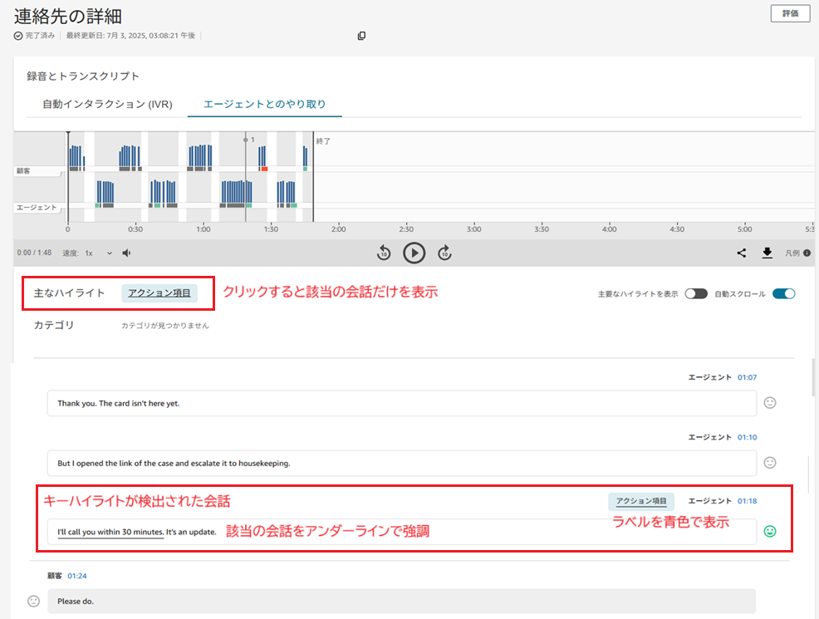Click アクション項目 label on 01:18 message
Viewport: 819px width, 619px height.
(x=641, y=502)
